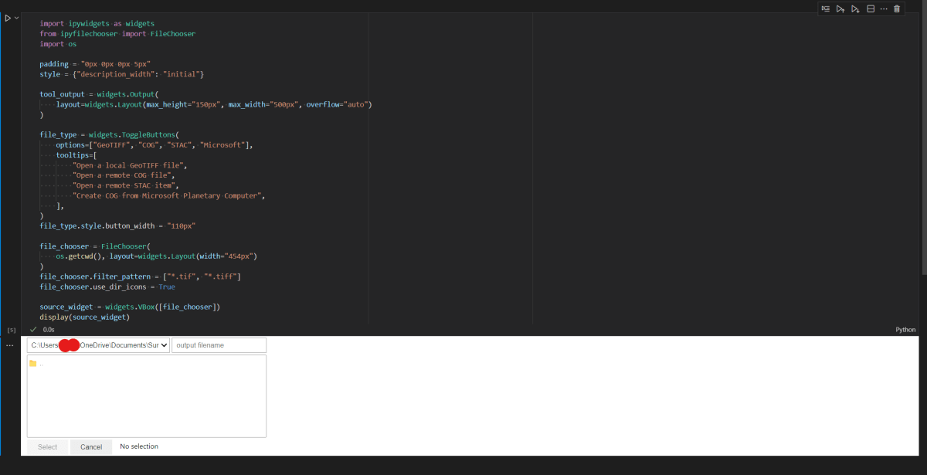The width and height of the screenshot is (927, 475).
Task: Open the parent '..' folder entry
Action: point(147,363)
